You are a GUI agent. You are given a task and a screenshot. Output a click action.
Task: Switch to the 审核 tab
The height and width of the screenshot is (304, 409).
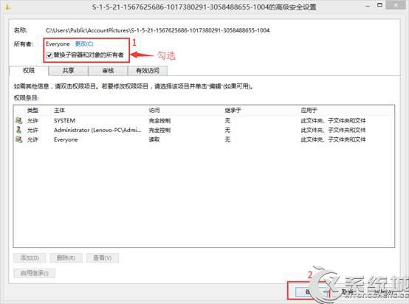[x=108, y=70]
